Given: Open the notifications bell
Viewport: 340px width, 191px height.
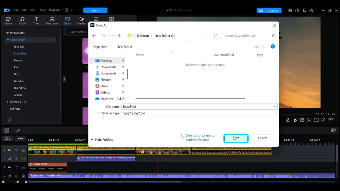Looking at the screenshot, I should (304, 11).
